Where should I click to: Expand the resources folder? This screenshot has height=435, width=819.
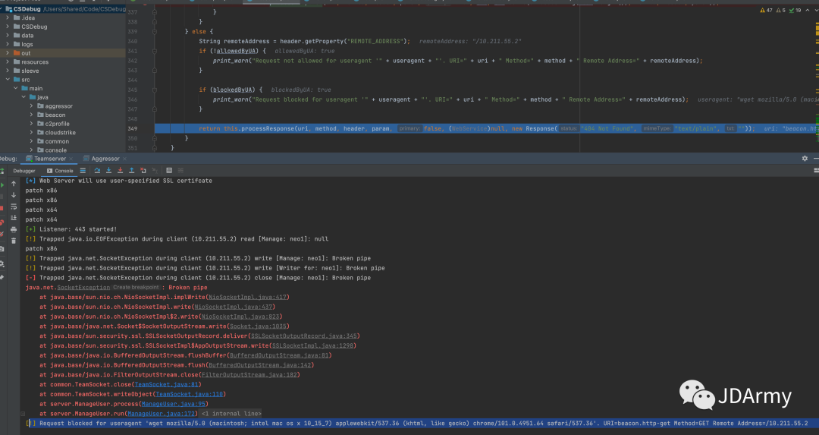[8, 61]
